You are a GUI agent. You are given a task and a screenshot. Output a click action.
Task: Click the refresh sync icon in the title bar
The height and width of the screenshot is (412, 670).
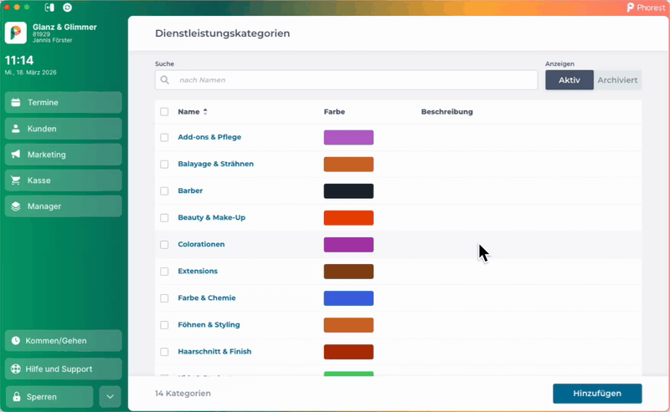click(x=67, y=8)
